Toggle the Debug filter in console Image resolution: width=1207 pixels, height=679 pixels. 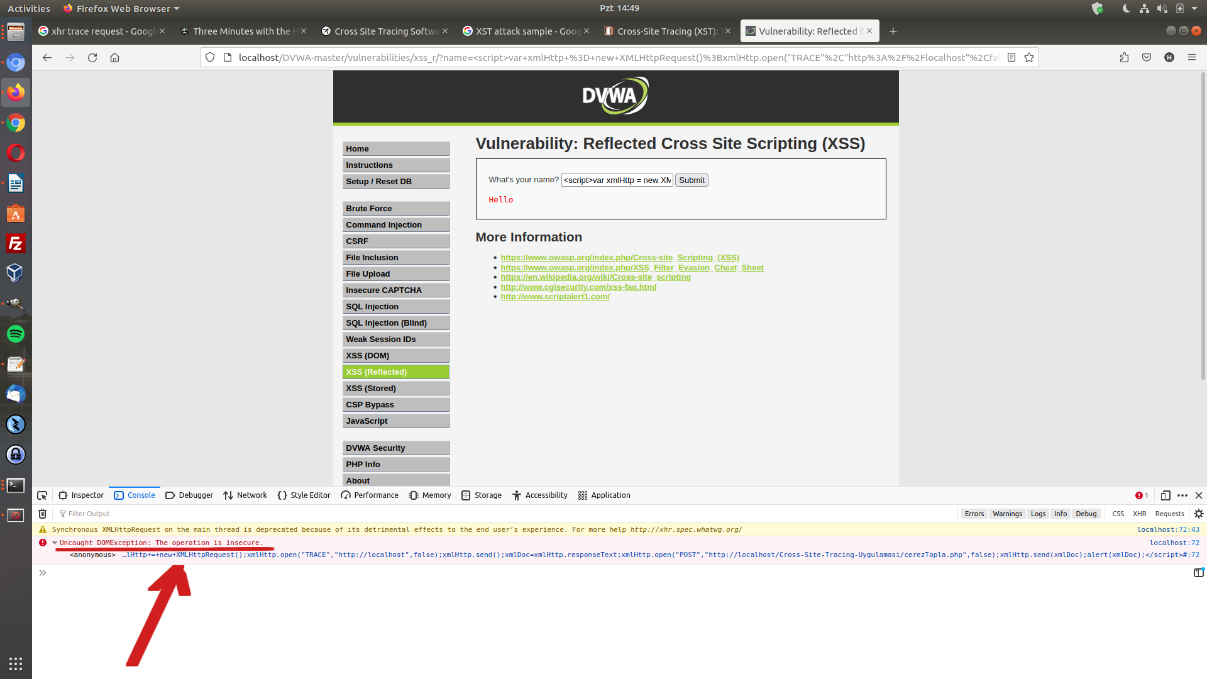pos(1086,514)
